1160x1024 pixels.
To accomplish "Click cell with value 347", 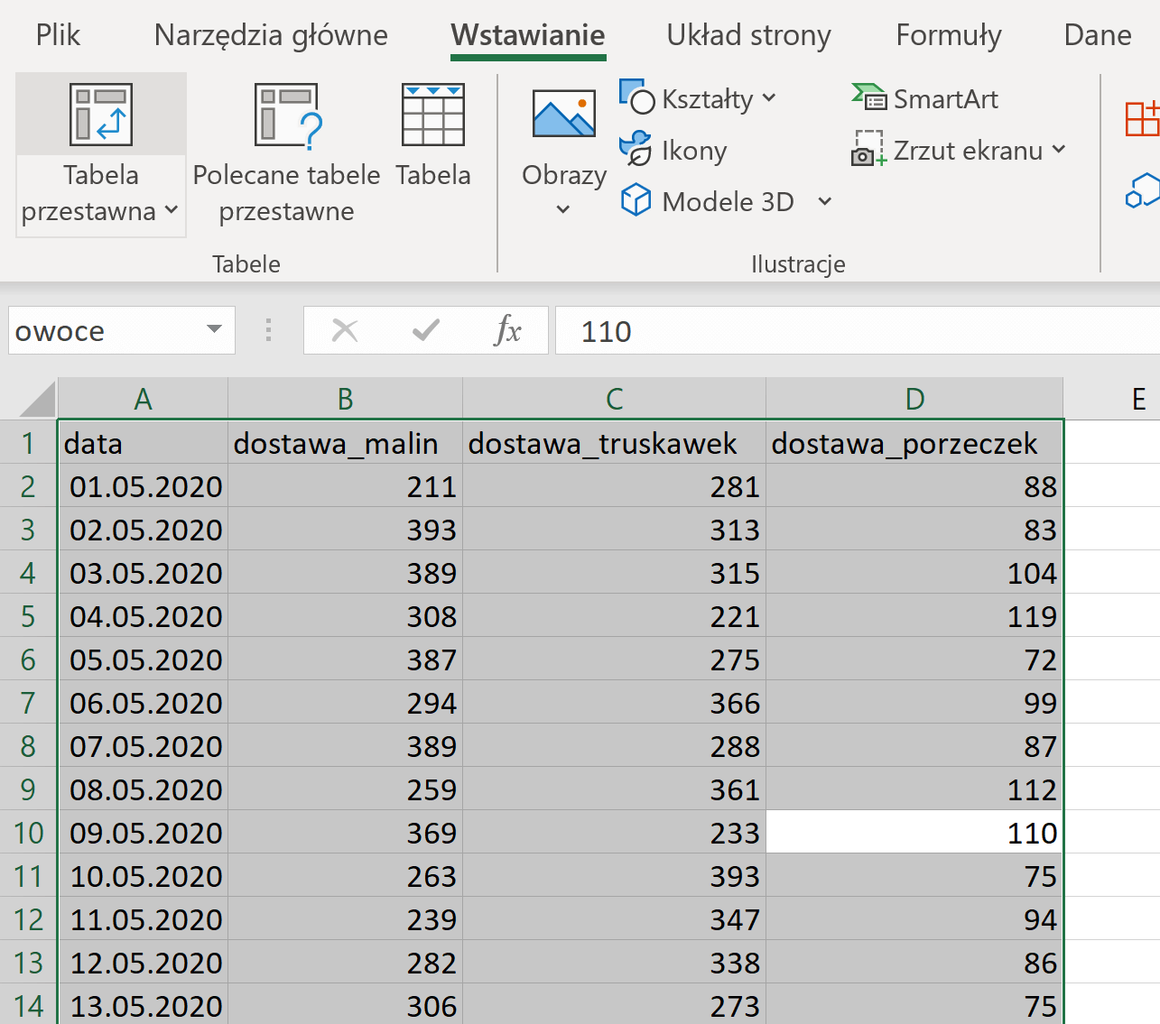I will click(614, 919).
